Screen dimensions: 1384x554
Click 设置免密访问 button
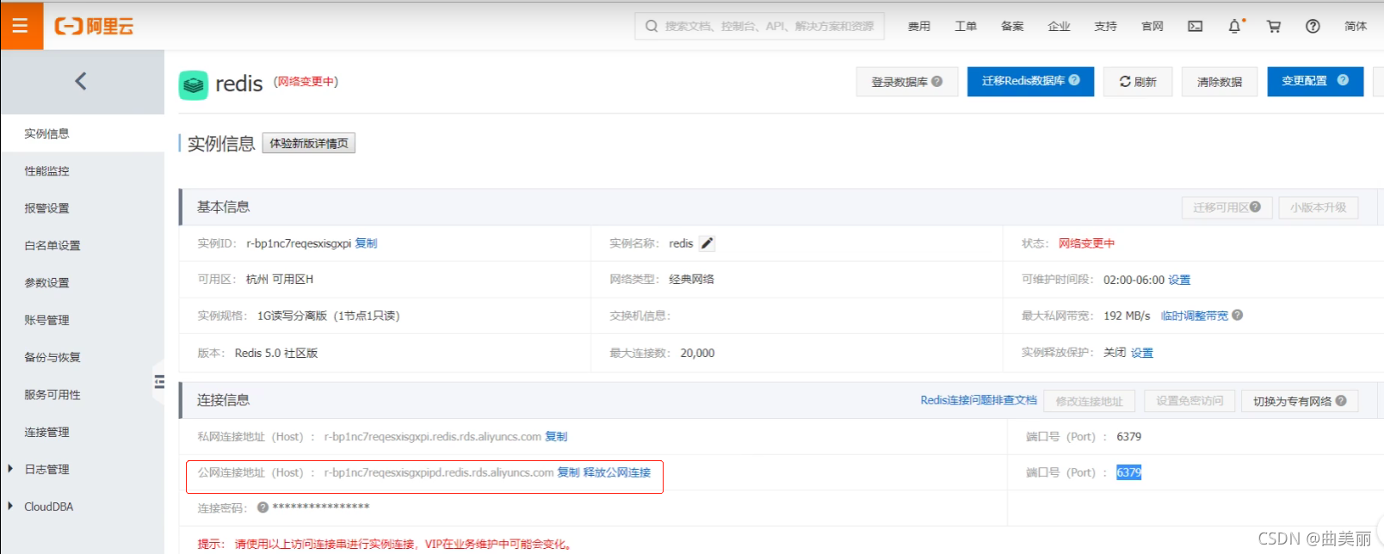pos(1189,401)
